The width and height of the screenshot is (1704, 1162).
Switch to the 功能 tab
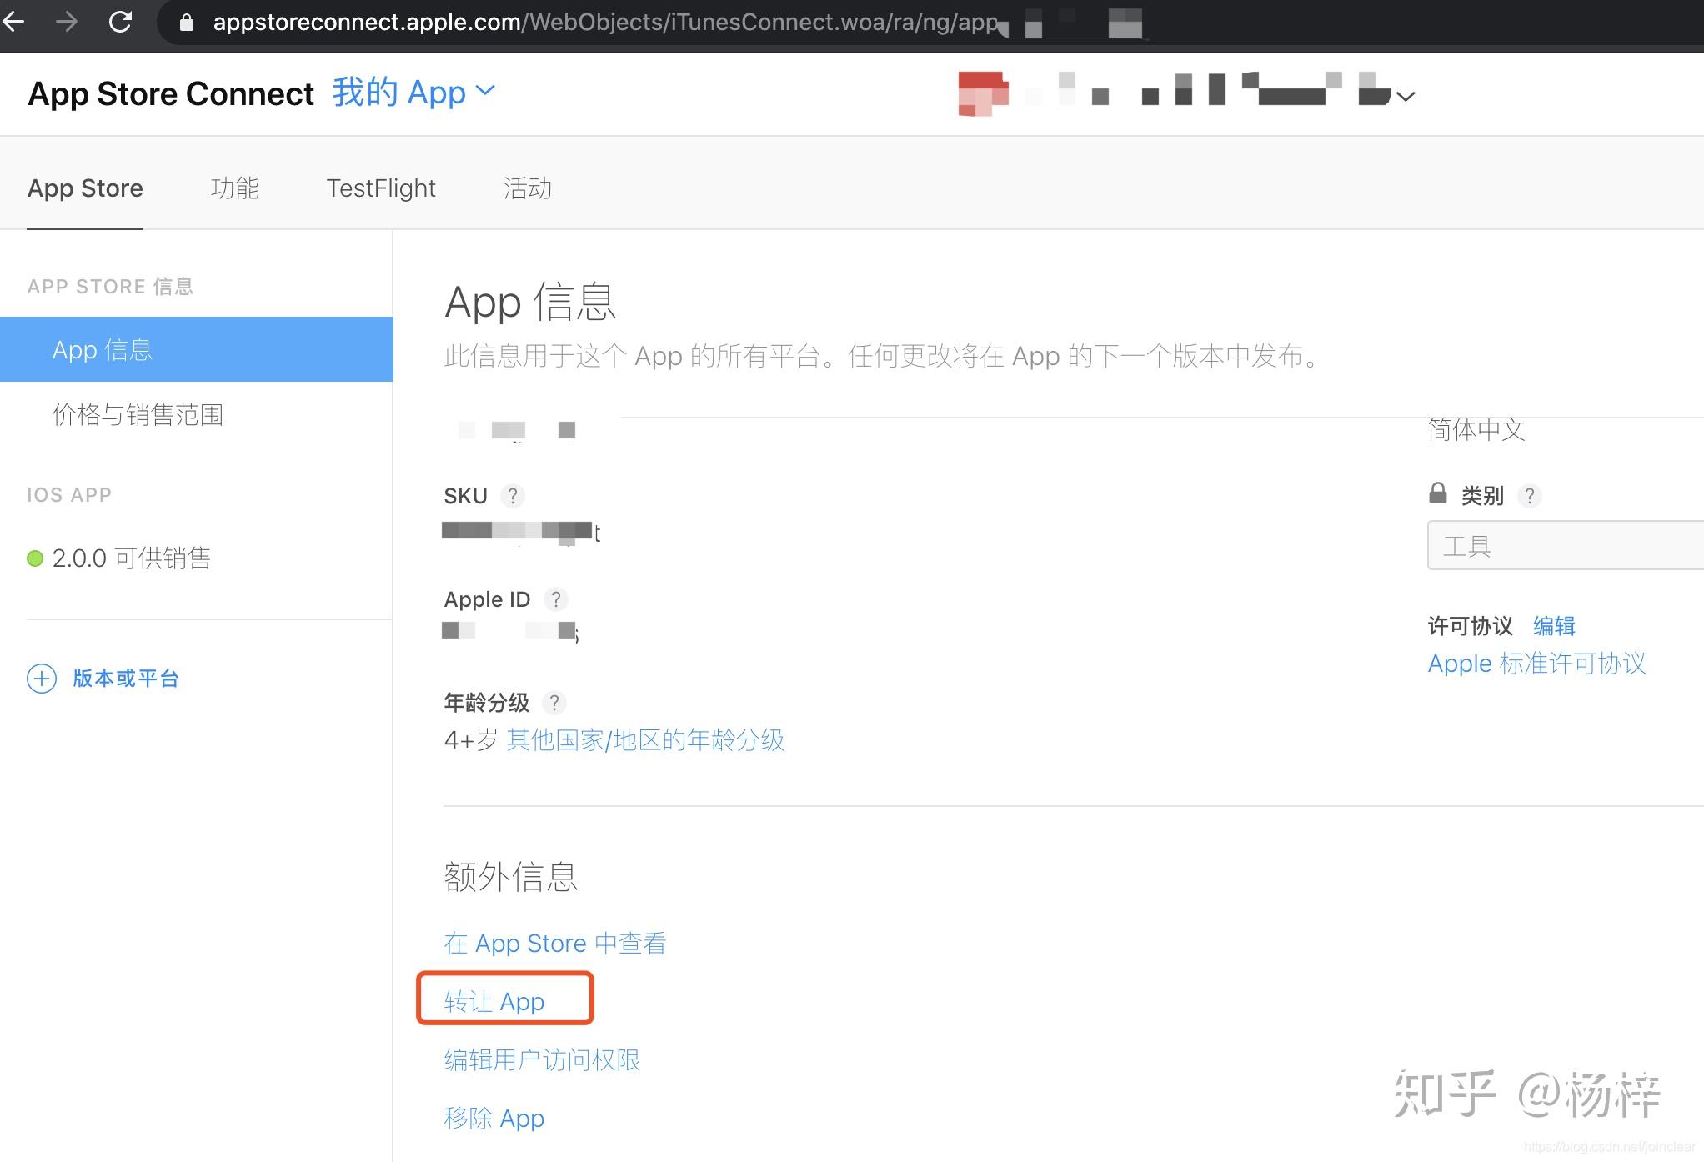click(234, 188)
